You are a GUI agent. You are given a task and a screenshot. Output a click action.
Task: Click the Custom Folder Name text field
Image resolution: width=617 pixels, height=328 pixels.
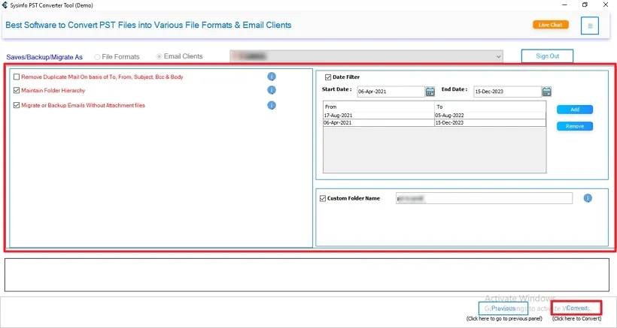pos(484,198)
